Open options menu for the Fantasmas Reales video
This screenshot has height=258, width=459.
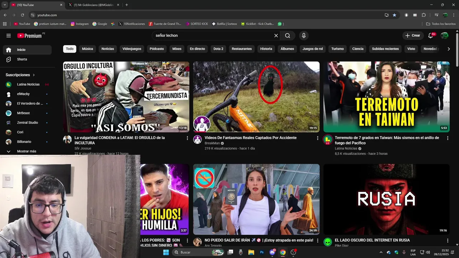coord(317,138)
